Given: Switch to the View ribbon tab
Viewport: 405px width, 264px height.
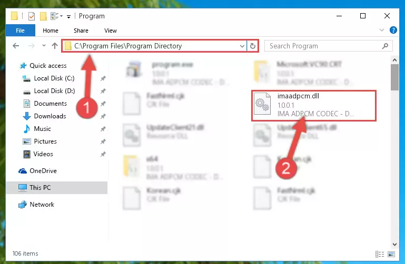Looking at the screenshot, I should pos(110,31).
